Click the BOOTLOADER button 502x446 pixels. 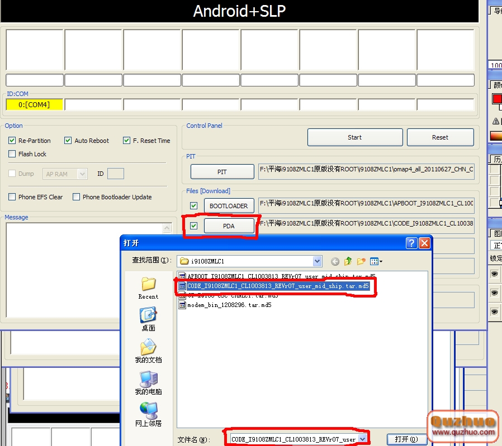(229, 206)
